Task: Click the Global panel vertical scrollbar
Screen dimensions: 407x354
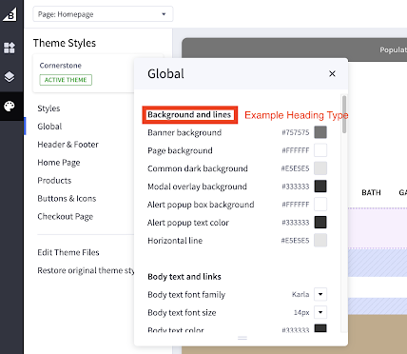Action: tap(344, 114)
